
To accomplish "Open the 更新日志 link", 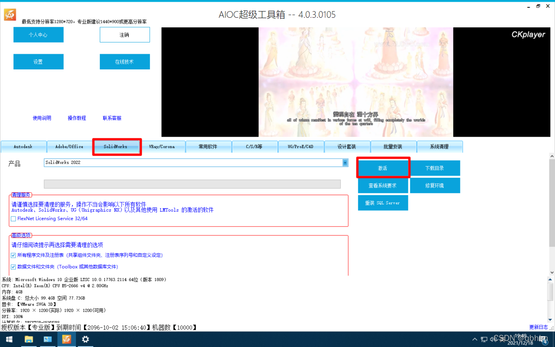I will (x=539, y=327).
